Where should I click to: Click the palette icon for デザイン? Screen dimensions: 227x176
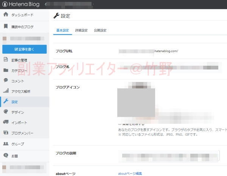[x=6, y=112]
